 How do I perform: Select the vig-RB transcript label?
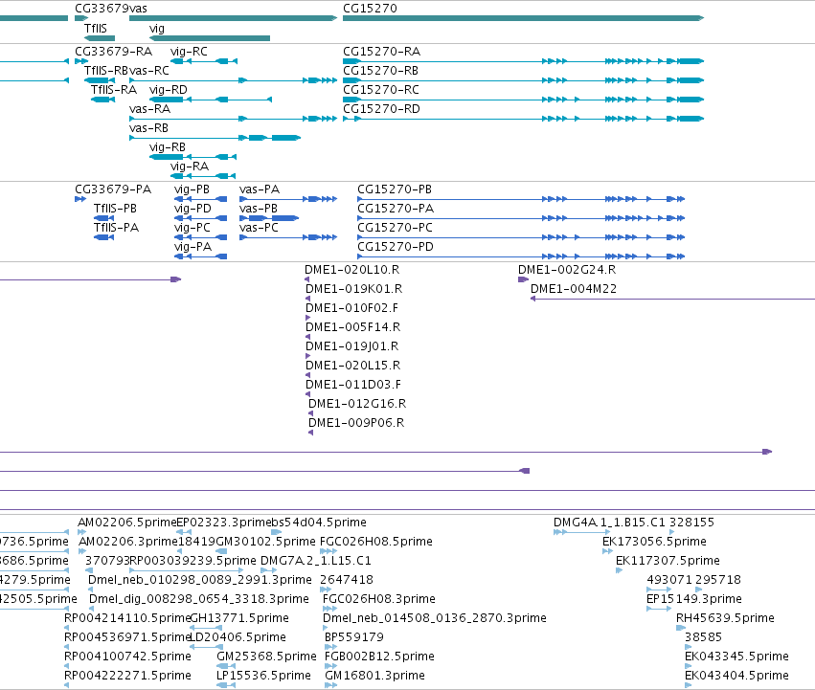pos(168,147)
